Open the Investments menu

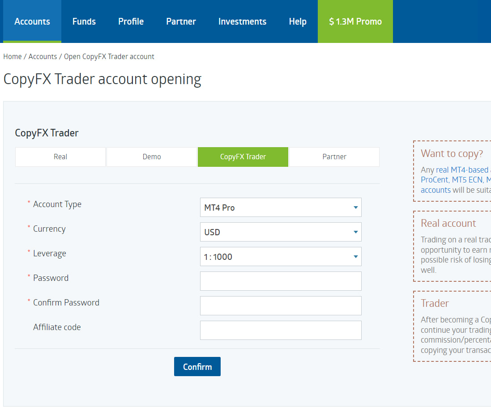243,21
